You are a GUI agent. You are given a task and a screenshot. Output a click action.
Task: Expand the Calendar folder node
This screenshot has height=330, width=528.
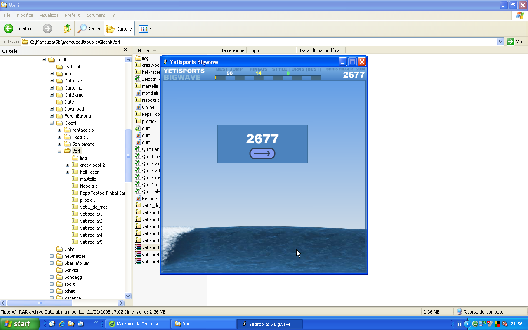(x=52, y=81)
